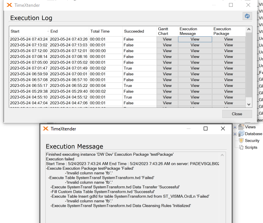Select start cell 2023-05-24 07:43:24
The height and width of the screenshot is (223, 263).
tap(29, 39)
